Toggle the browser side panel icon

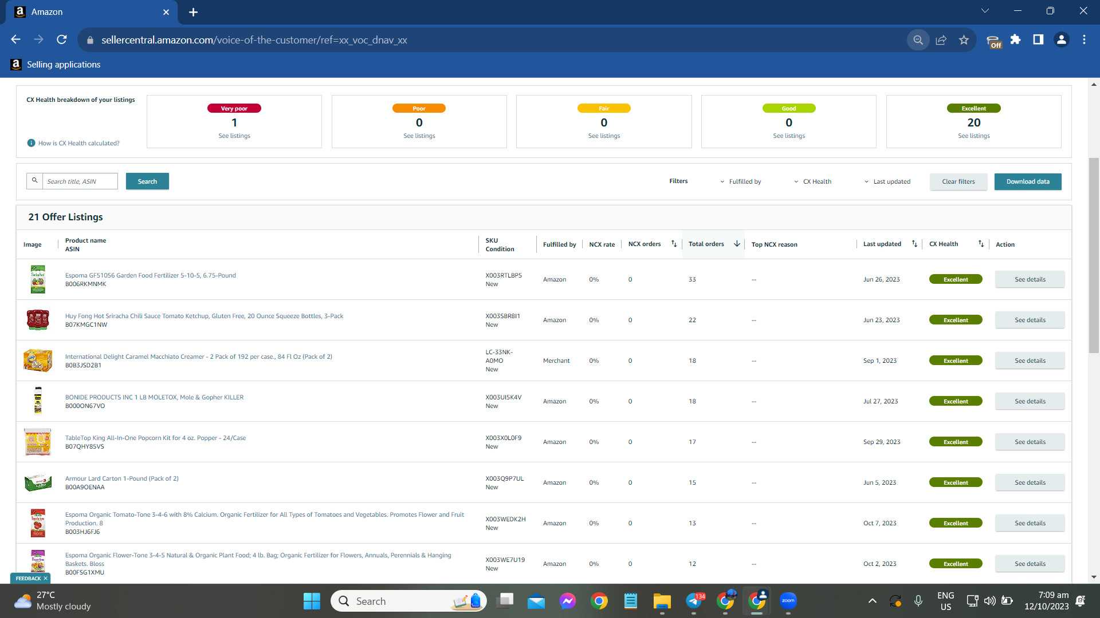point(1038,39)
